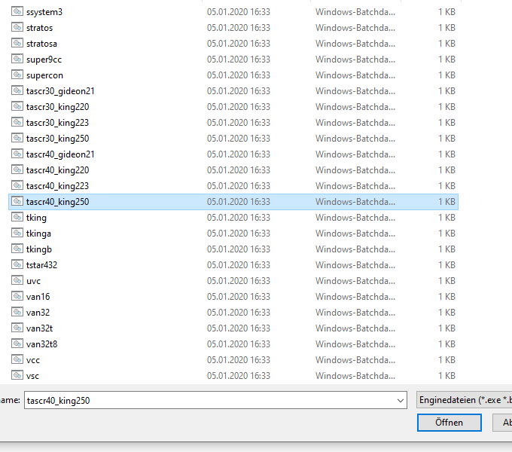Click the tascr30_king250 file icon

pos(17,138)
